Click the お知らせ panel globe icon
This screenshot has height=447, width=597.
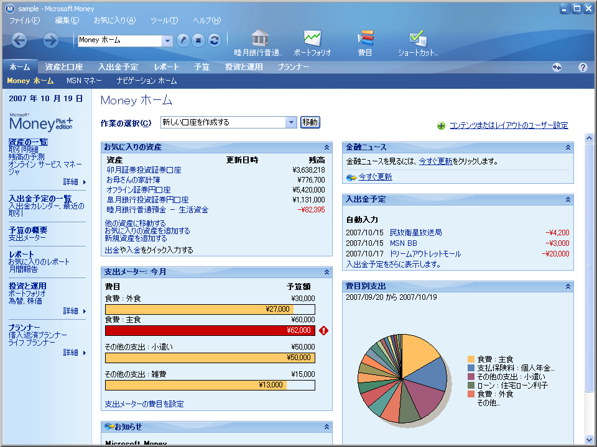109,427
